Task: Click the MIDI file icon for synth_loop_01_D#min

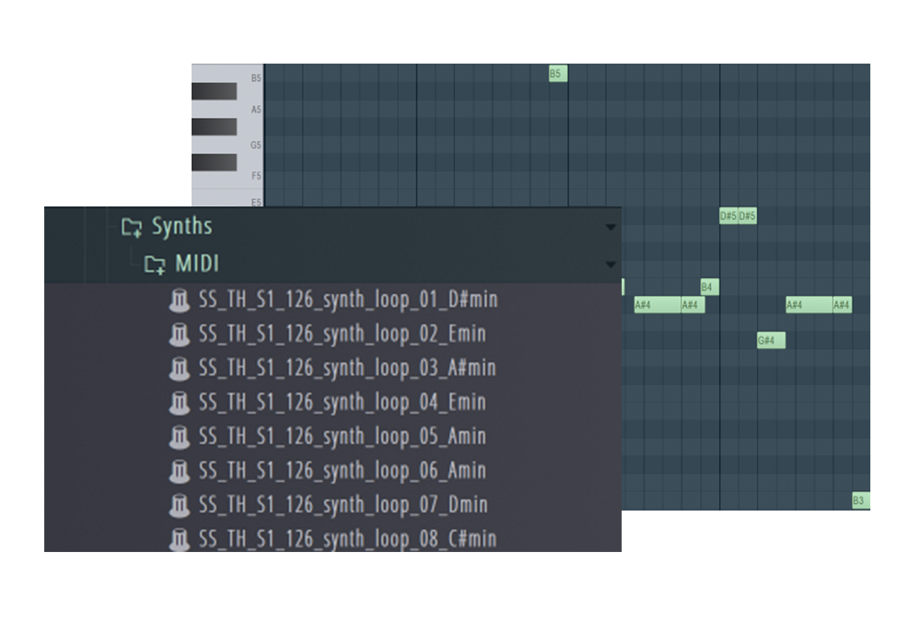Action: click(180, 300)
